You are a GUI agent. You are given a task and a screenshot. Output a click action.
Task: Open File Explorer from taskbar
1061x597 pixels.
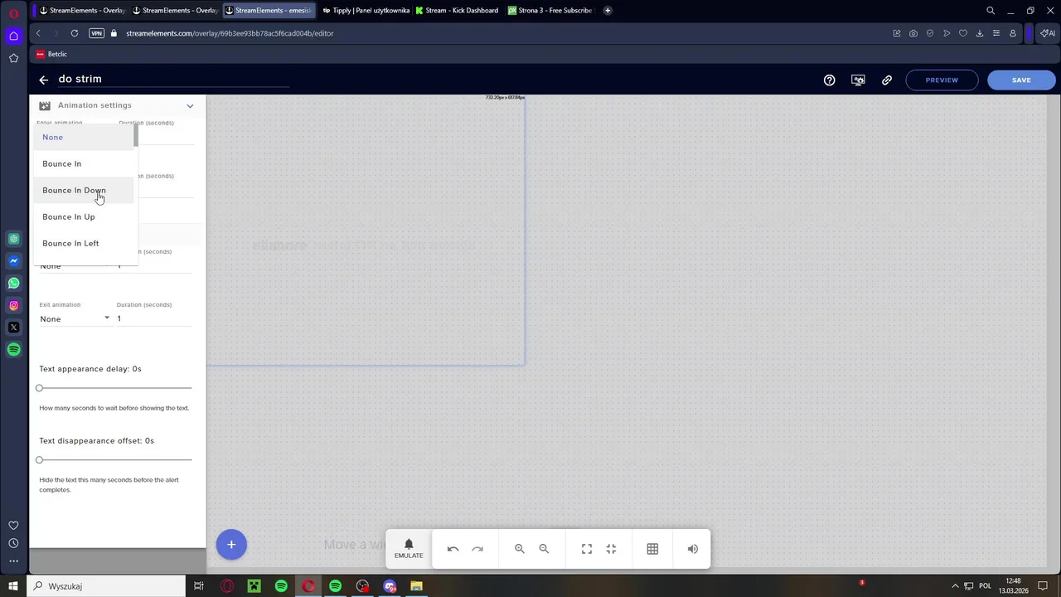coord(417,586)
